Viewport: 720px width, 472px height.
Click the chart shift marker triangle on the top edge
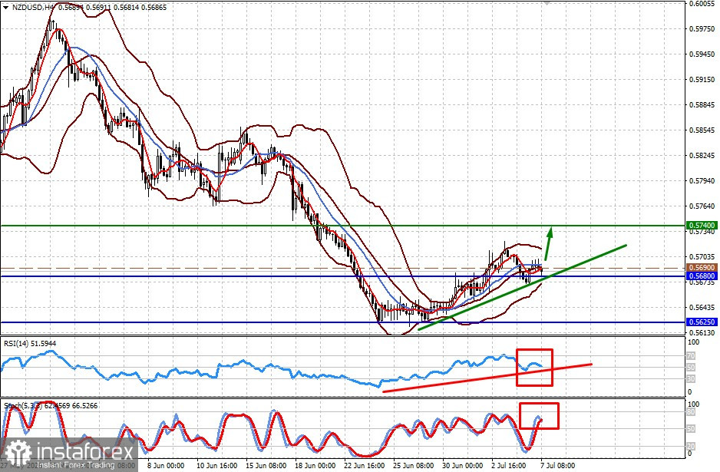click(547, 2)
